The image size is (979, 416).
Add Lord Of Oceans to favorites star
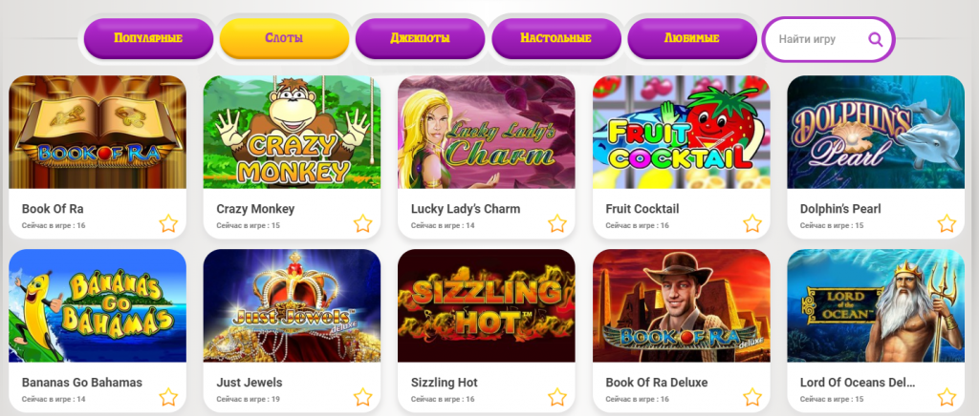[946, 397]
